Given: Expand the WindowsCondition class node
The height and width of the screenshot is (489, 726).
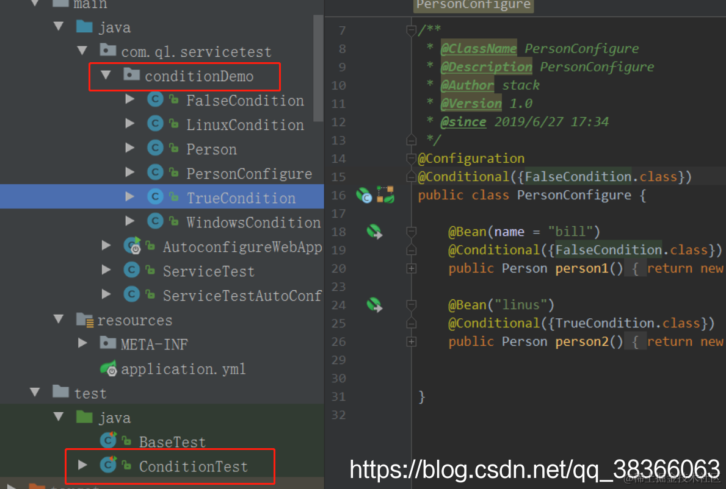Looking at the screenshot, I should tap(130, 222).
